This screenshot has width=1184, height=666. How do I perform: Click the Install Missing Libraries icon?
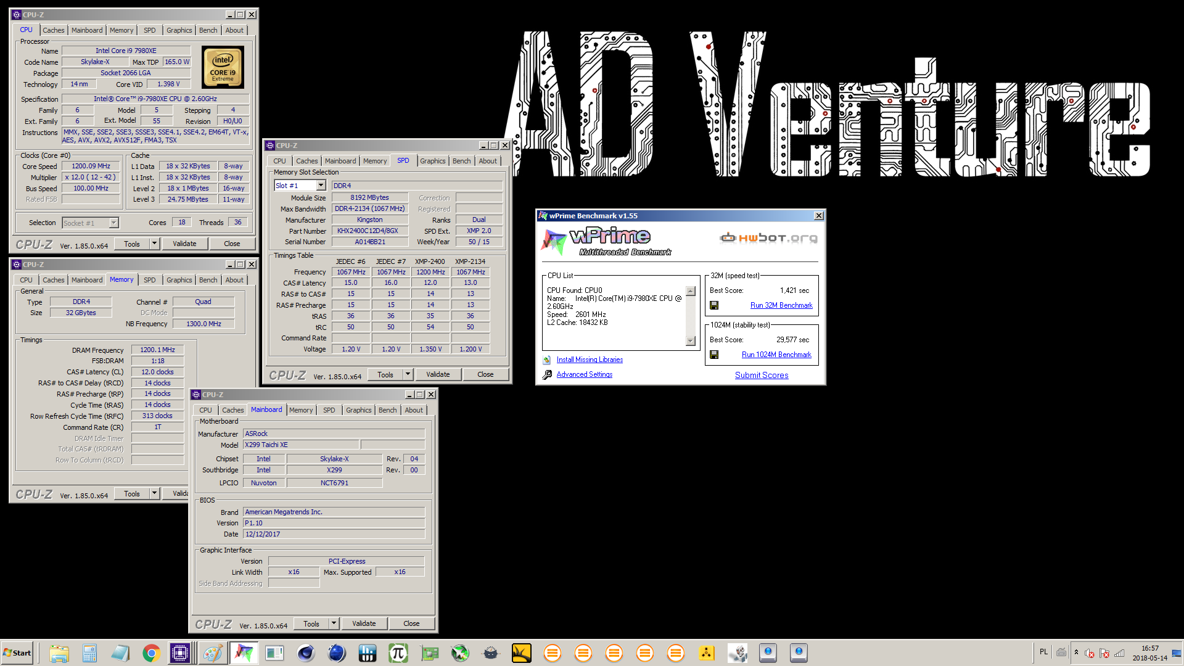(x=547, y=360)
